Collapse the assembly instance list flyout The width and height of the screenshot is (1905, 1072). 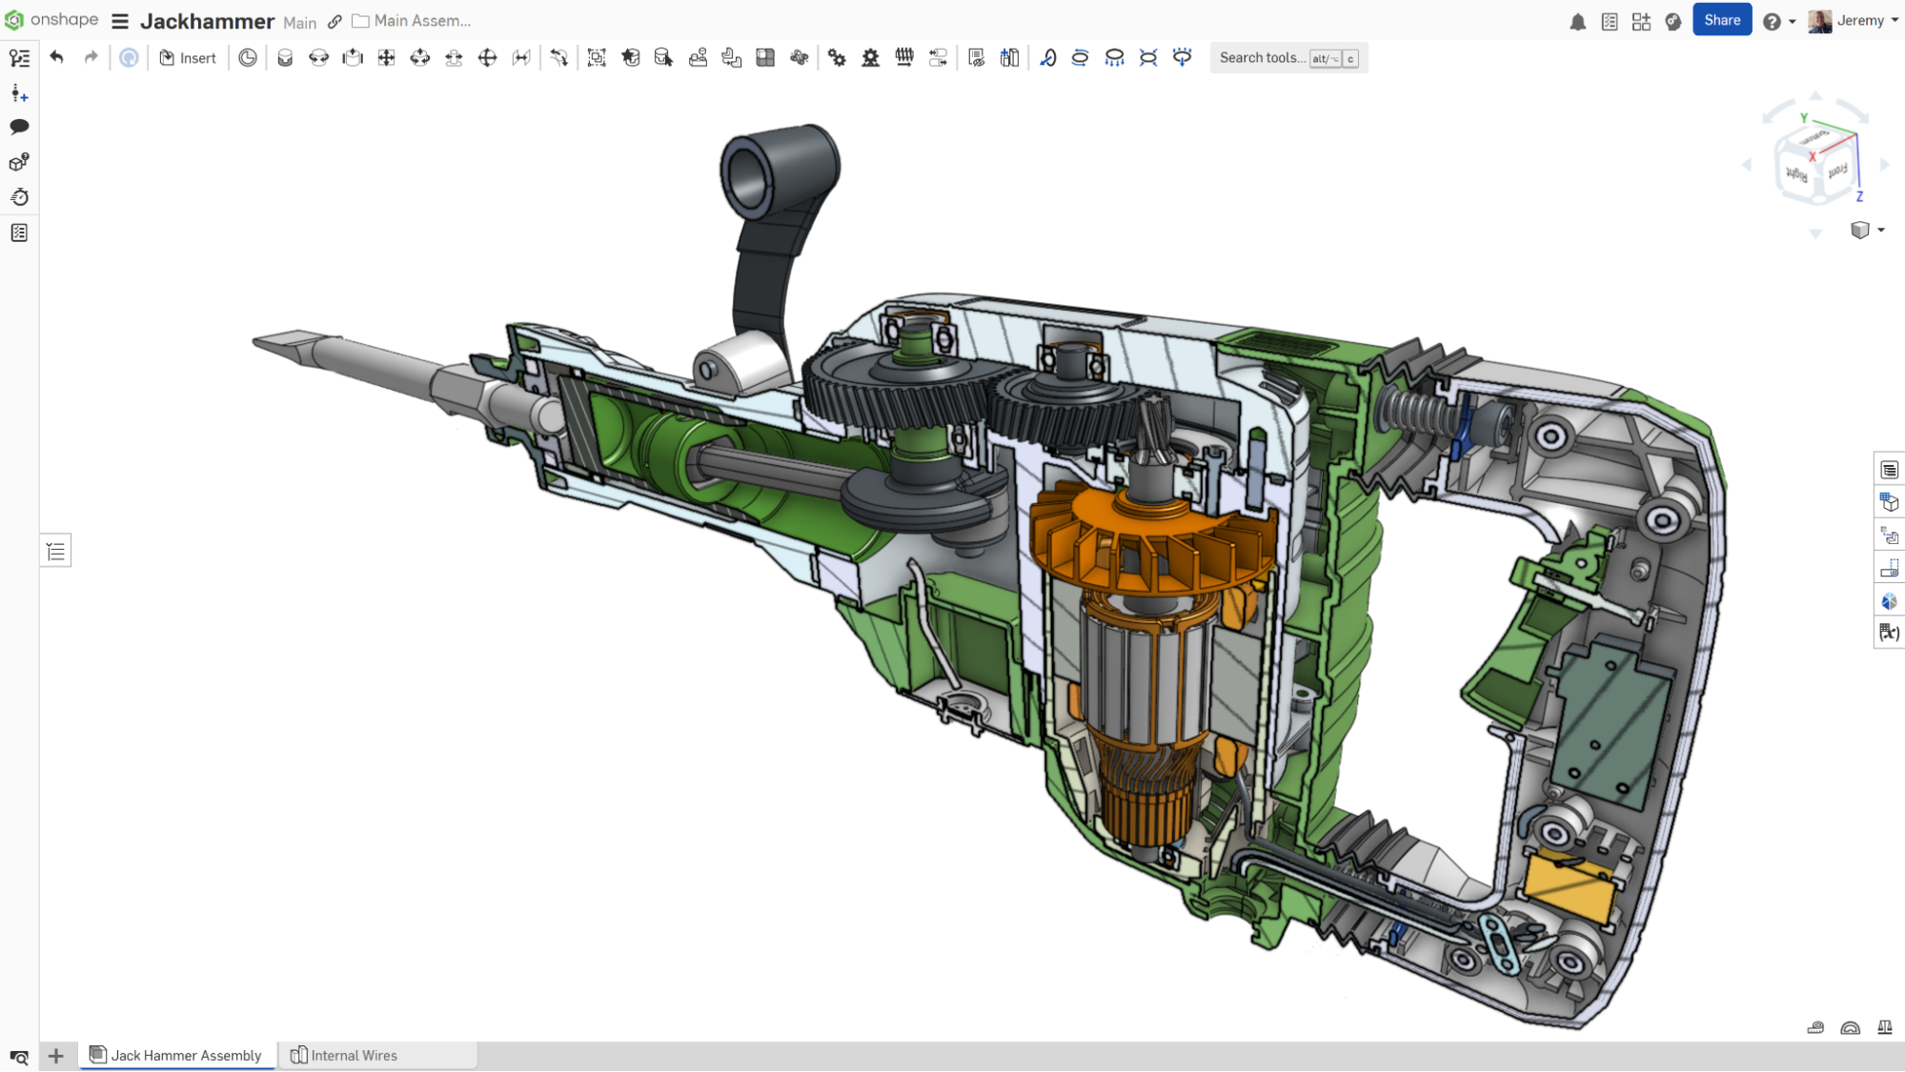(x=55, y=550)
